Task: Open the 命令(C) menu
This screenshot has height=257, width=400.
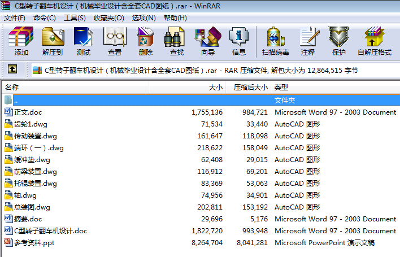Action: [x=45, y=18]
